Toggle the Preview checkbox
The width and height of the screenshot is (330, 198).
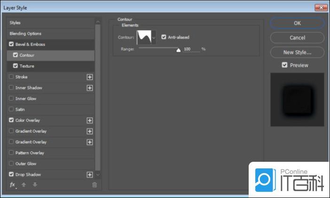pyautogui.click(x=284, y=65)
